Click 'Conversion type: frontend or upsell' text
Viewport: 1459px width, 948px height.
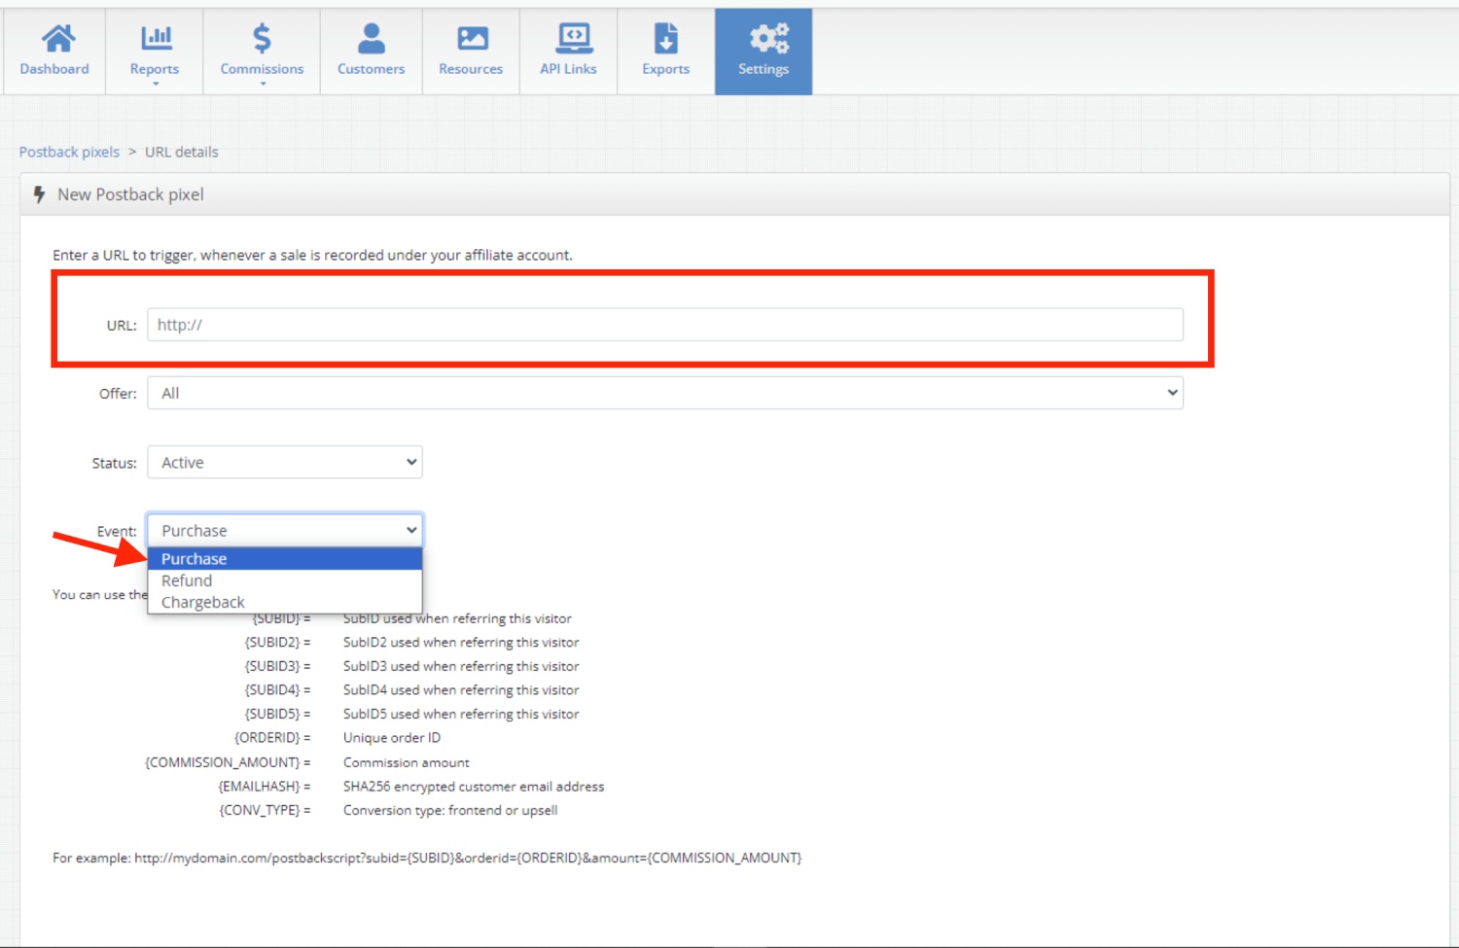pyautogui.click(x=450, y=810)
